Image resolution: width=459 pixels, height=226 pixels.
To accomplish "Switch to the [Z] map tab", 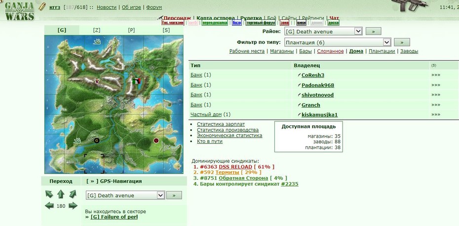I will [97, 30].
